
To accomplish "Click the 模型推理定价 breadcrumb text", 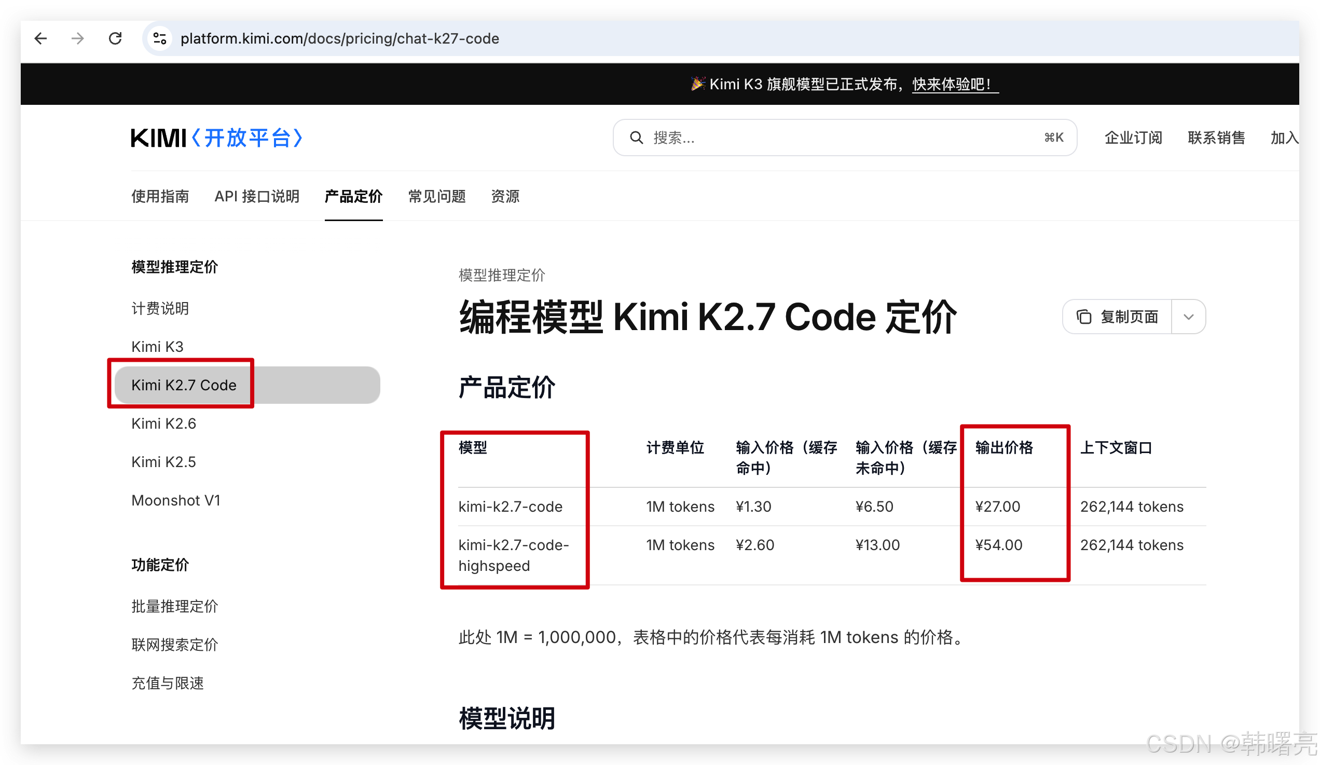I will pyautogui.click(x=502, y=276).
